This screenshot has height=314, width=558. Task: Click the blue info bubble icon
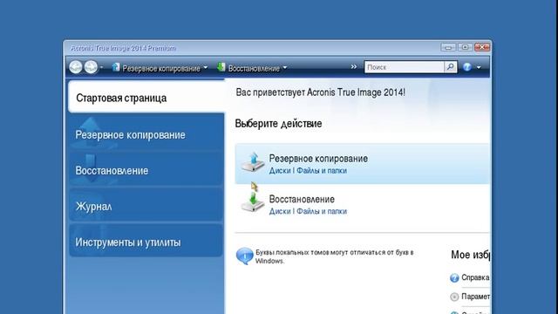pyautogui.click(x=244, y=256)
